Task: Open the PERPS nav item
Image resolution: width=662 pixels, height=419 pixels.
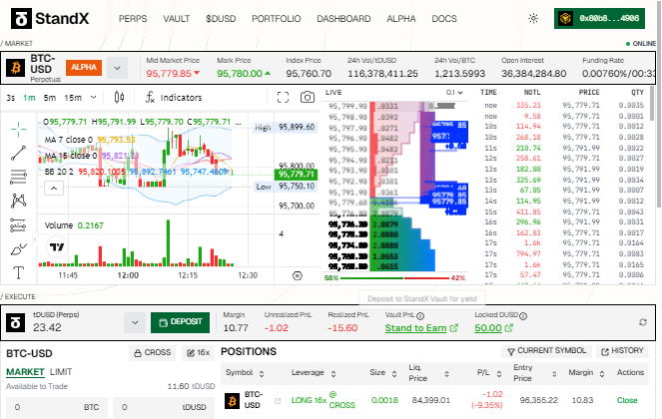Action: coord(133,19)
